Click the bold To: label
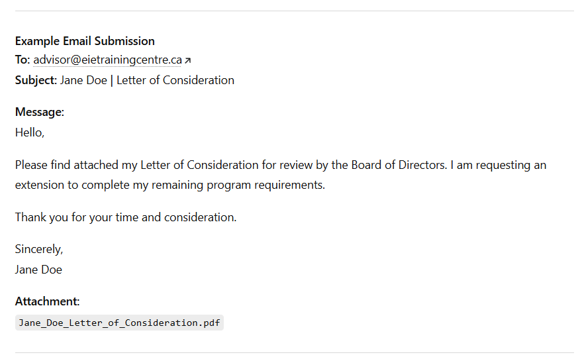The height and width of the screenshot is (361, 580). click(23, 60)
